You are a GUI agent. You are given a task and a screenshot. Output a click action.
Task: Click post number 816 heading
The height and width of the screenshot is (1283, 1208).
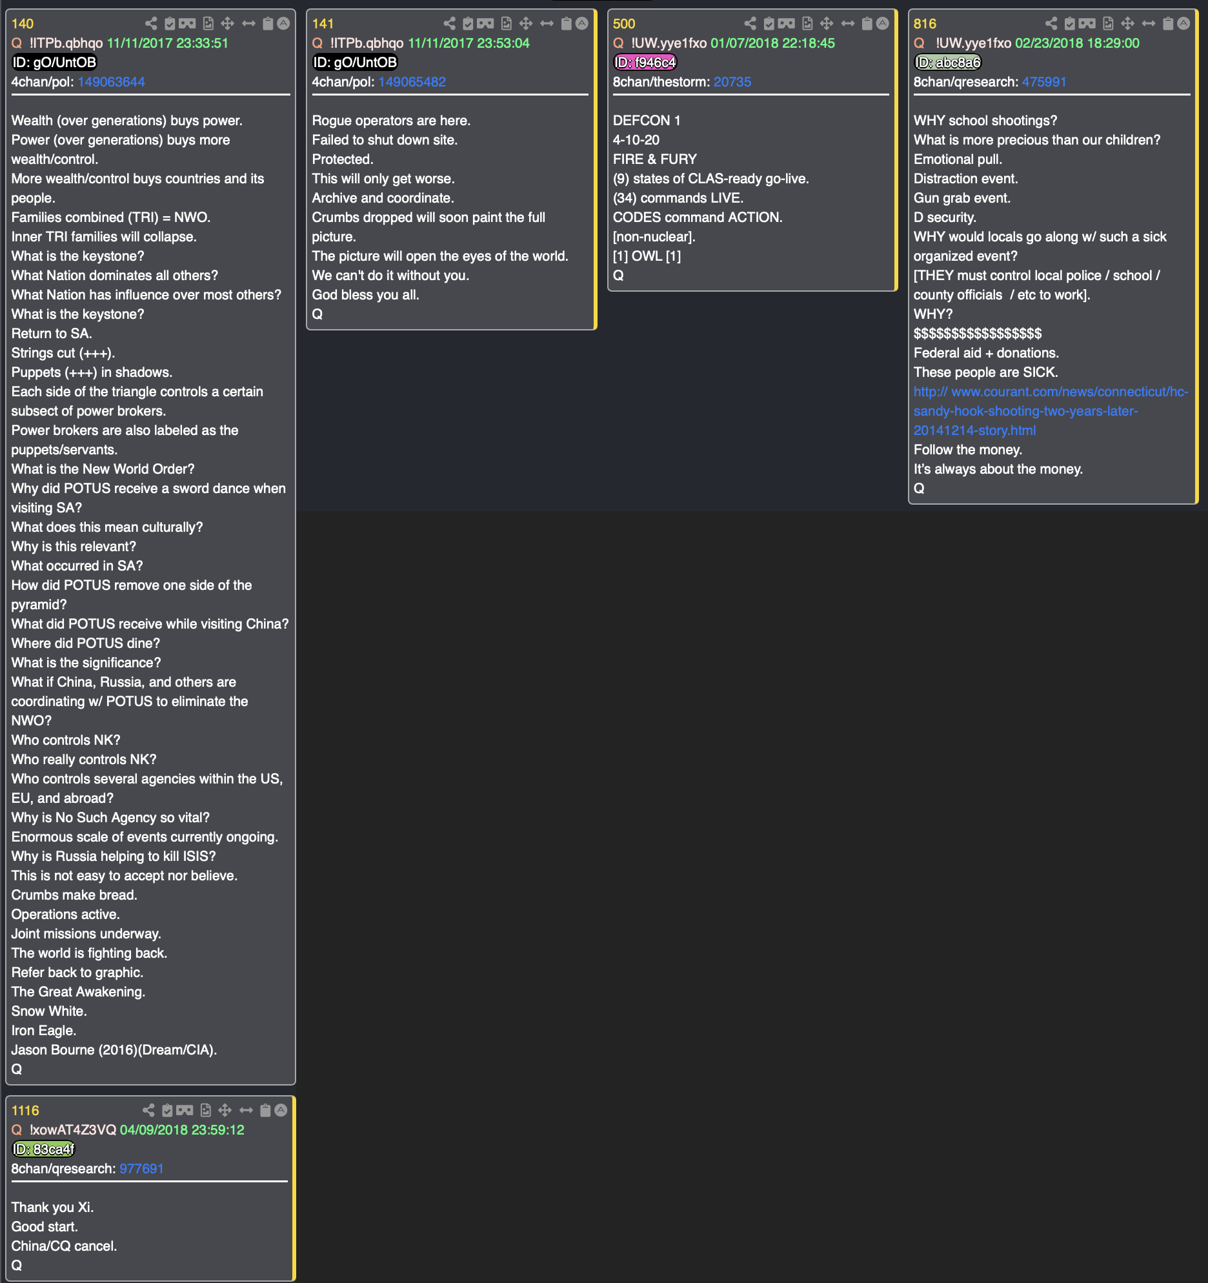point(925,24)
